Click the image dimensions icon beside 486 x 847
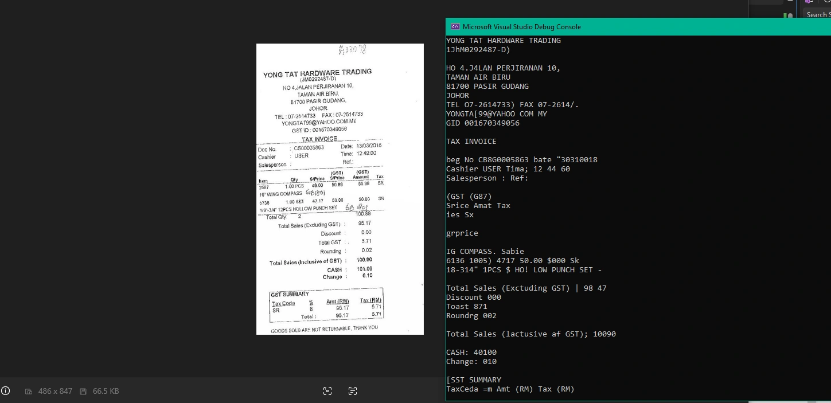Viewport: 831px width, 403px height. [x=29, y=392]
